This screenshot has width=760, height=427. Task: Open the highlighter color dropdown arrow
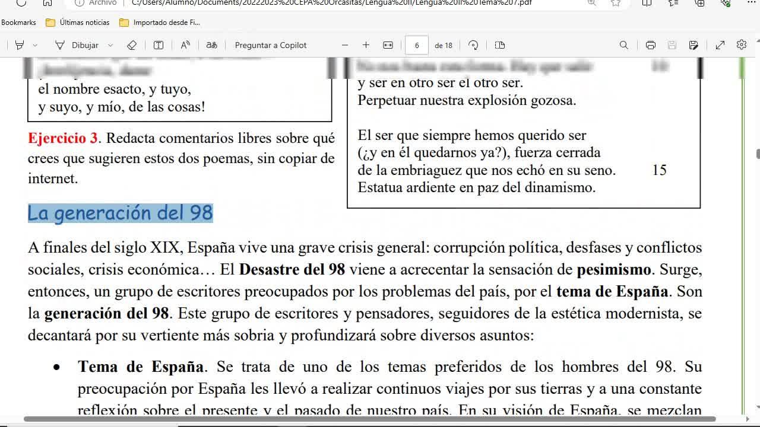35,45
